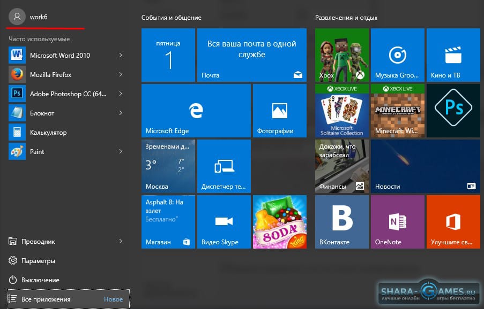Open the Новости news tile
This screenshot has height=309, width=484.
[426, 166]
